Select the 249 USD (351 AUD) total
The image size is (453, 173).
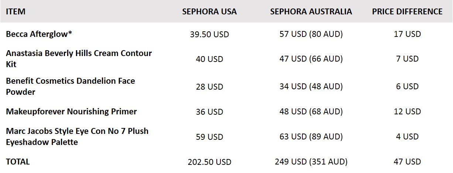(x=311, y=162)
